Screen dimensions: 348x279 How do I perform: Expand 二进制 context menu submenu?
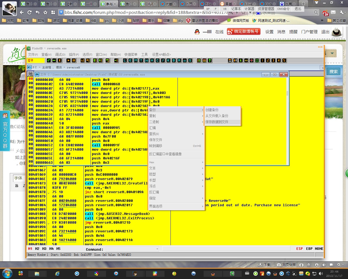coord(176,122)
